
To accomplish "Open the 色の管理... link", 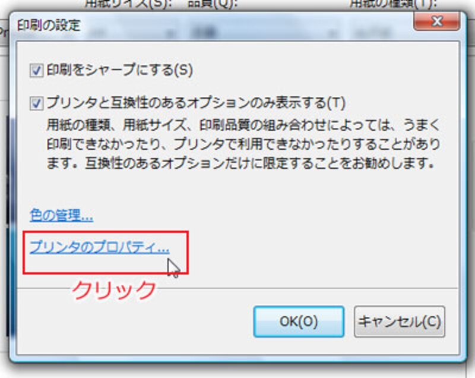I will pos(61,216).
